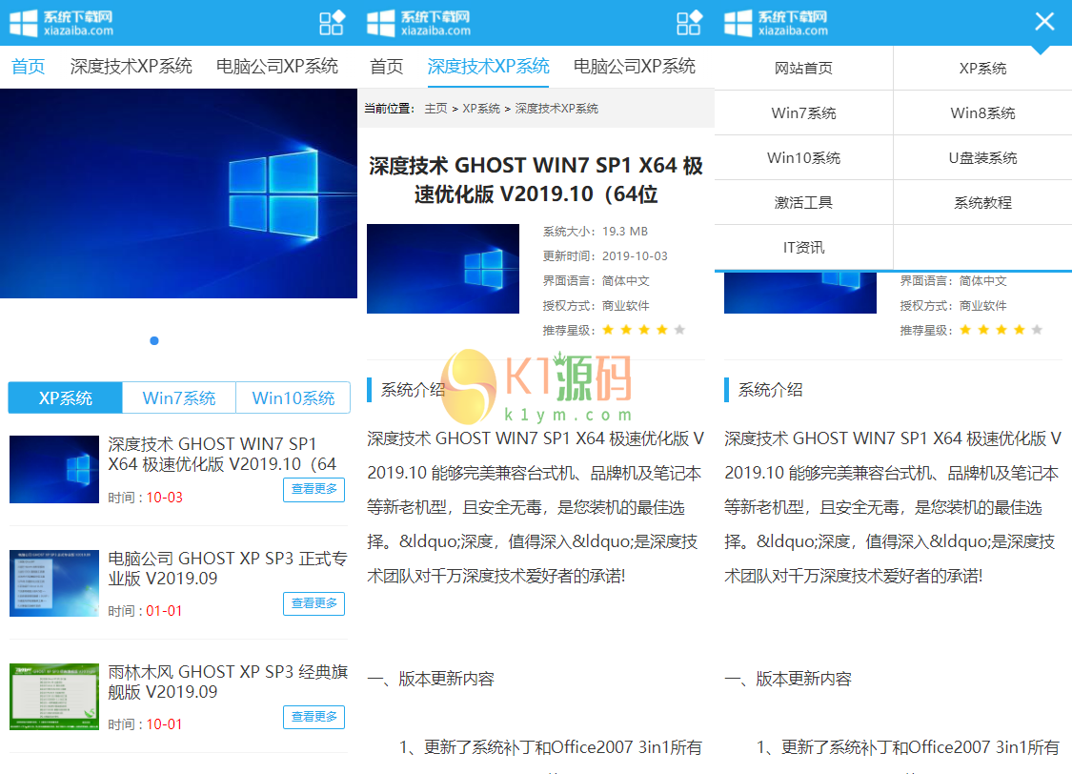Switch to the XP系统 category tab
Screen dimensions: 1072x774
coord(65,397)
